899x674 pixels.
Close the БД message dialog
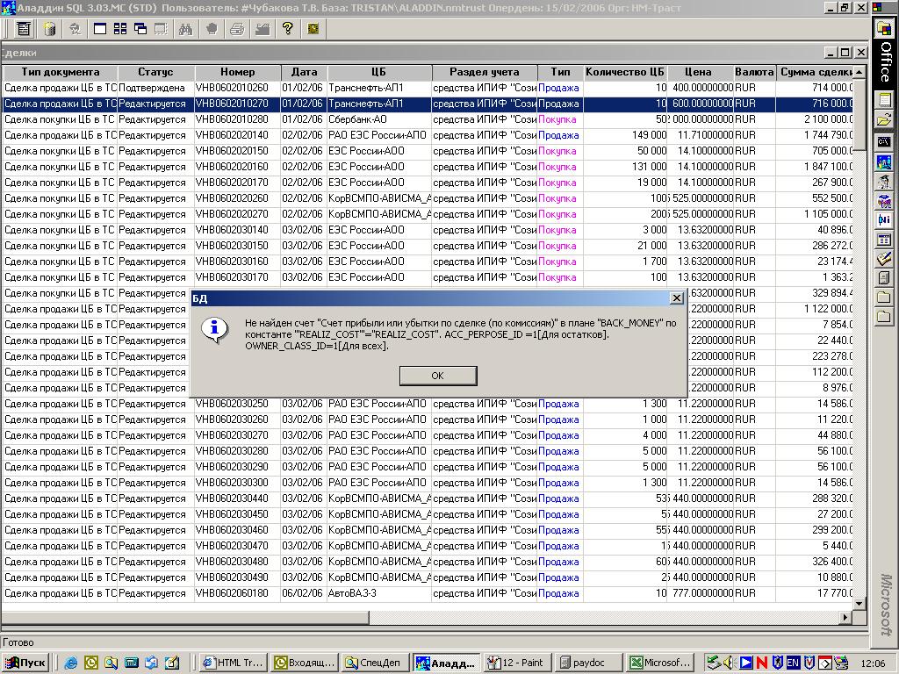(677, 298)
